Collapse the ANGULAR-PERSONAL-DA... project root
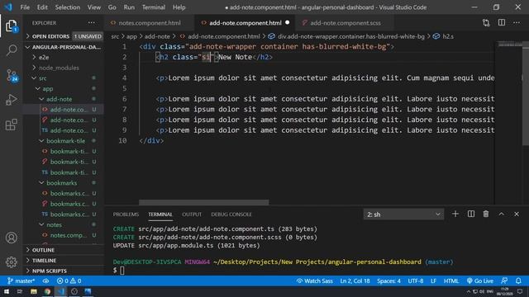This screenshot has height=297, width=529. pos(64,47)
